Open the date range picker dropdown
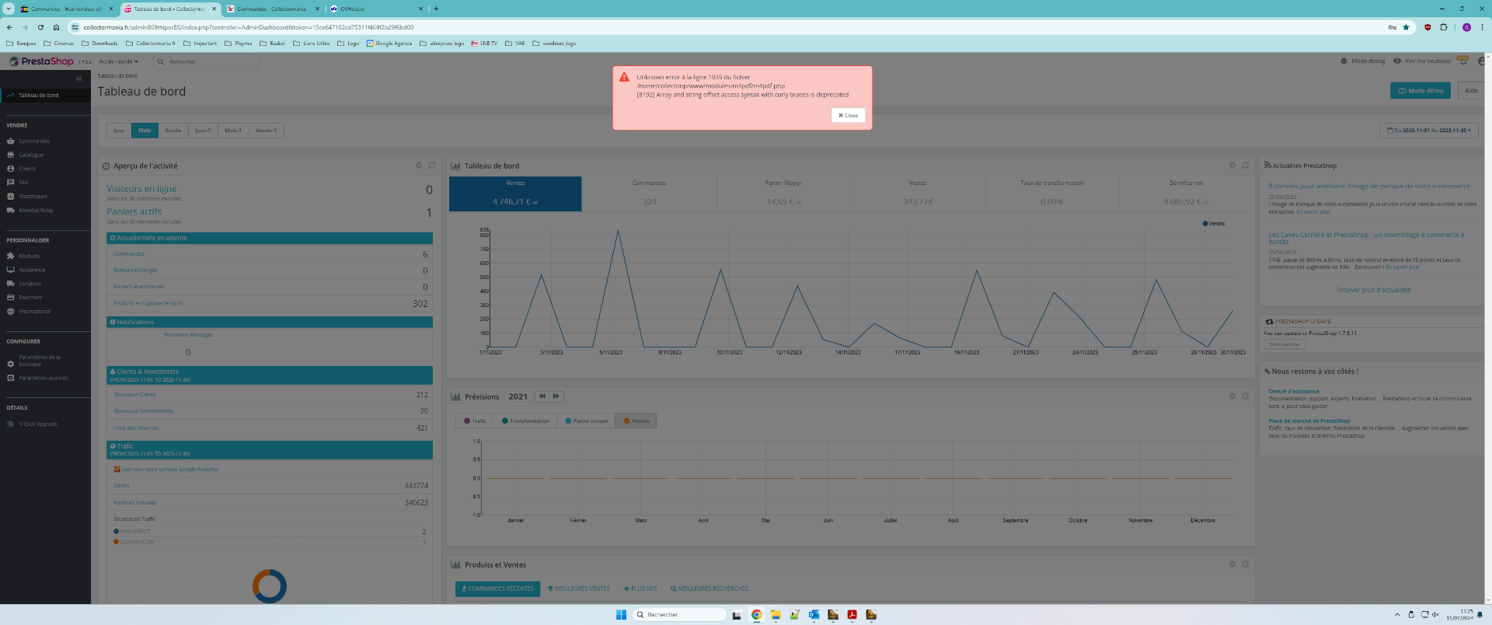Screen dimensions: 1492x625 [1428, 131]
